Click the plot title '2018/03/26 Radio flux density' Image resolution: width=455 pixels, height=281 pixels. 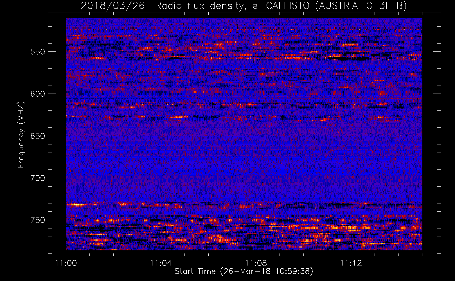pos(244,6)
